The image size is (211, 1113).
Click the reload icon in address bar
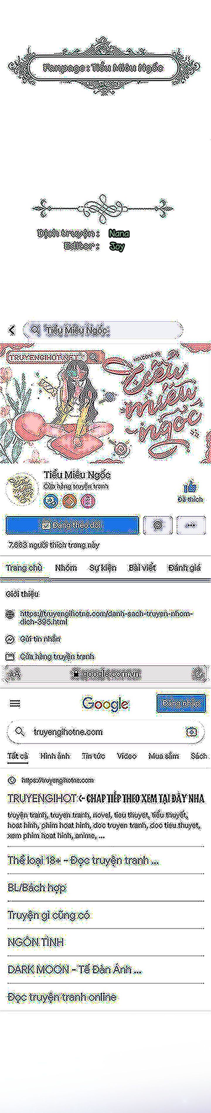pos(198,673)
